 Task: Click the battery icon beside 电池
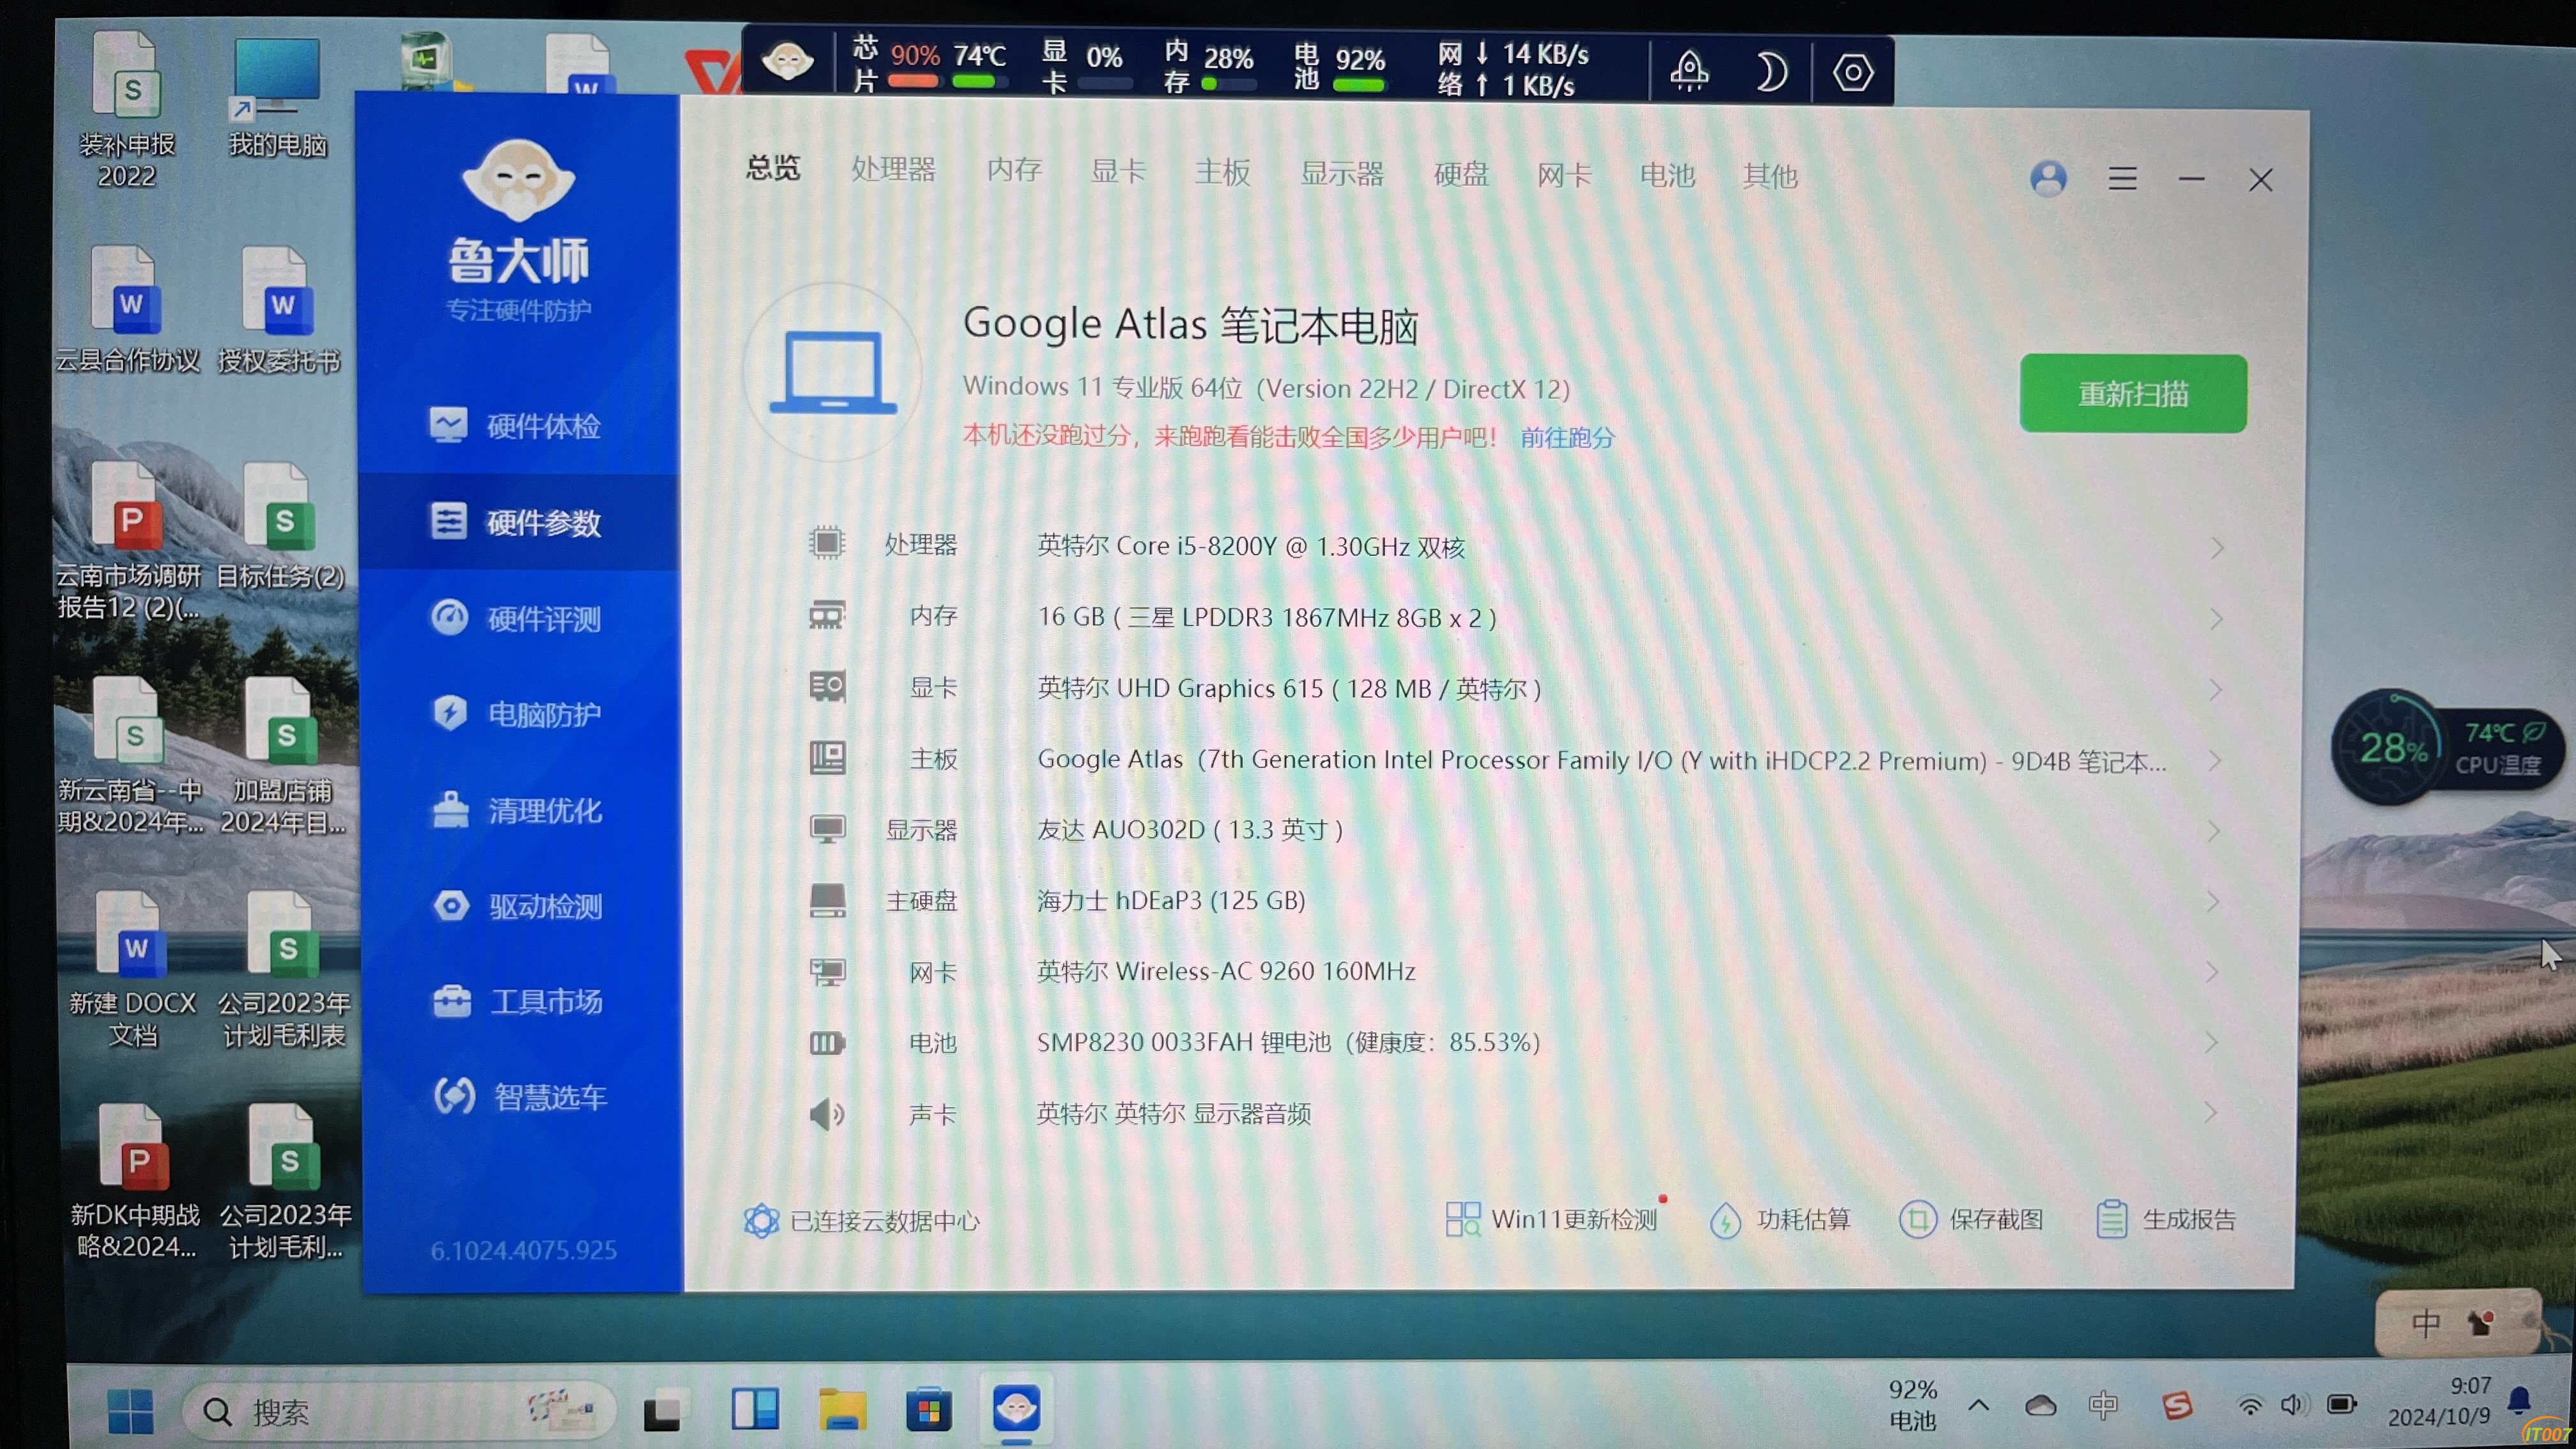[x=827, y=1044]
